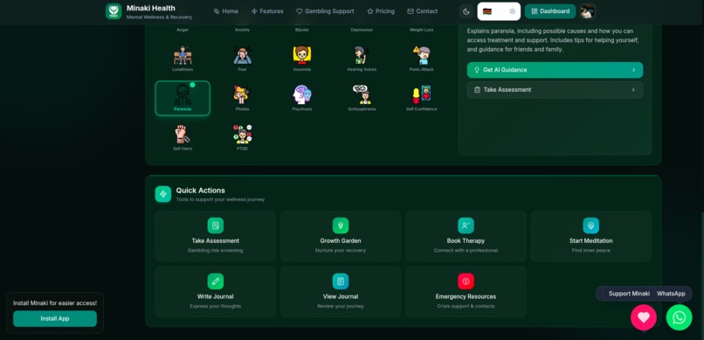Click chevron on Get AI Guidance
Image resolution: width=704 pixels, height=340 pixels.
pyautogui.click(x=633, y=70)
